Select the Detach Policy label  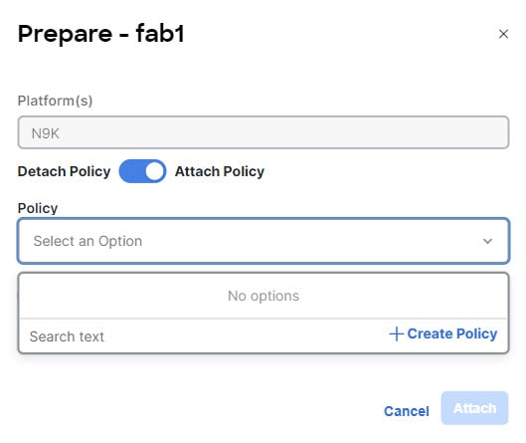64,171
